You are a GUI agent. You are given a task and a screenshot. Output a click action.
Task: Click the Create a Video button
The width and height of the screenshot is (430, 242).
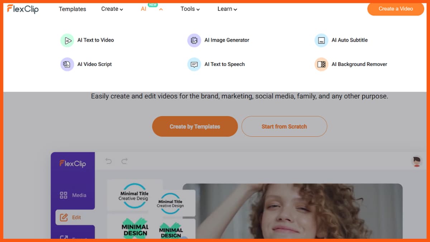(396, 9)
